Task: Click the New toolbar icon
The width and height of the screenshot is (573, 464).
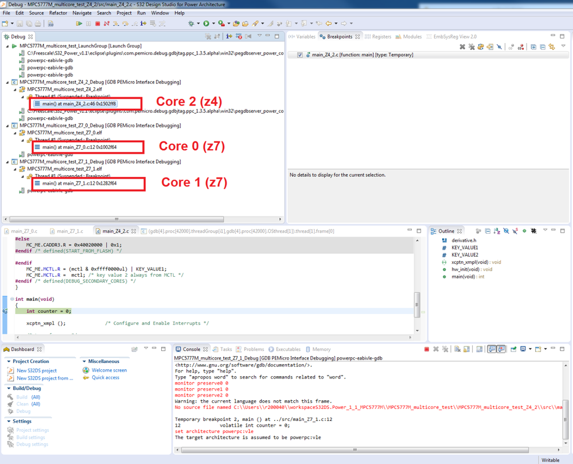Action: (5, 24)
